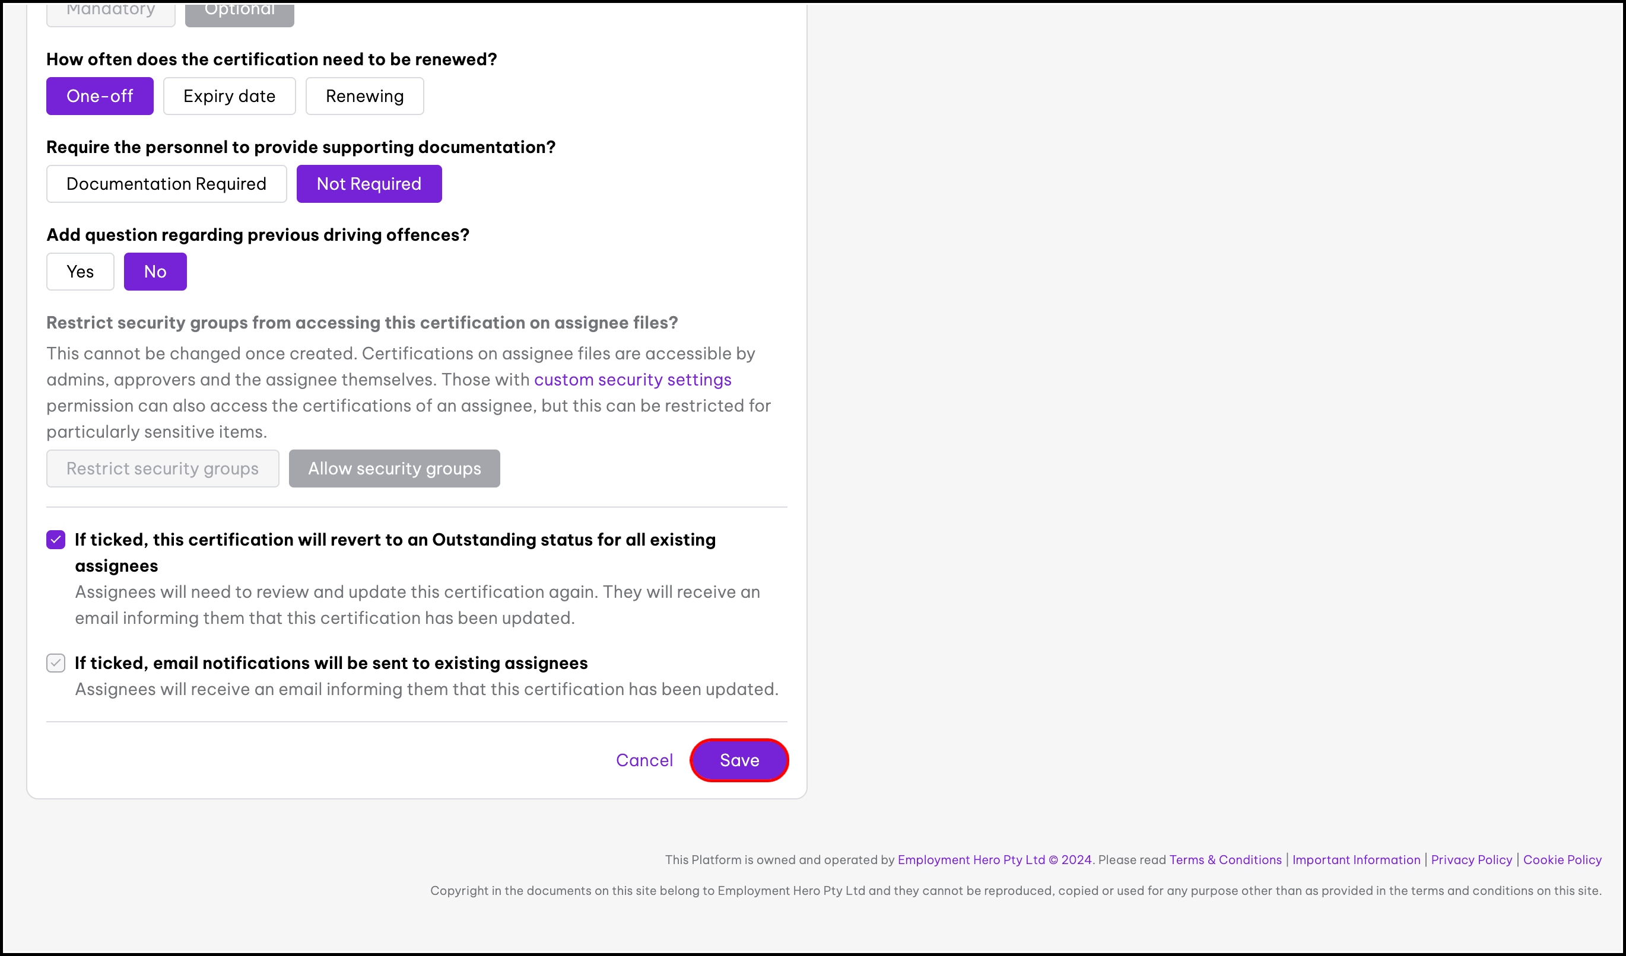The width and height of the screenshot is (1626, 956).
Task: Open the Terms & Conditions link
Action: point(1225,860)
